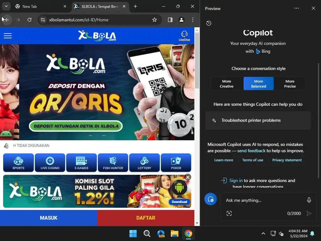This screenshot has width=321, height=241.
Task: Open the Windows Start menu
Action: point(133,233)
